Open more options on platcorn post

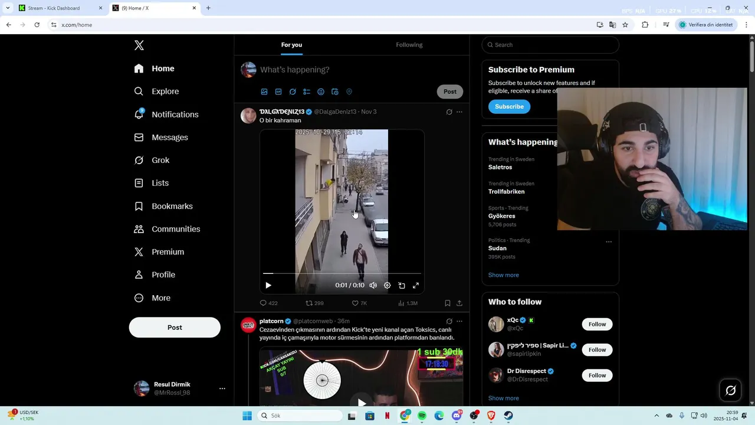(x=459, y=322)
